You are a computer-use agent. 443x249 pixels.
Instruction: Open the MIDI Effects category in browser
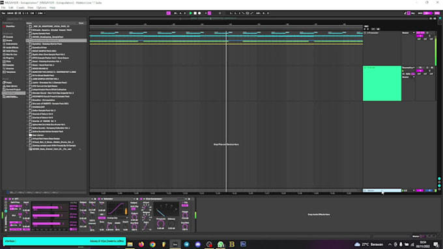(x=12, y=51)
